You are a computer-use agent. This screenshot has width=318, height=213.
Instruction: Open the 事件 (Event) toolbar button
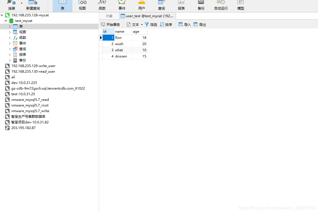122,5
